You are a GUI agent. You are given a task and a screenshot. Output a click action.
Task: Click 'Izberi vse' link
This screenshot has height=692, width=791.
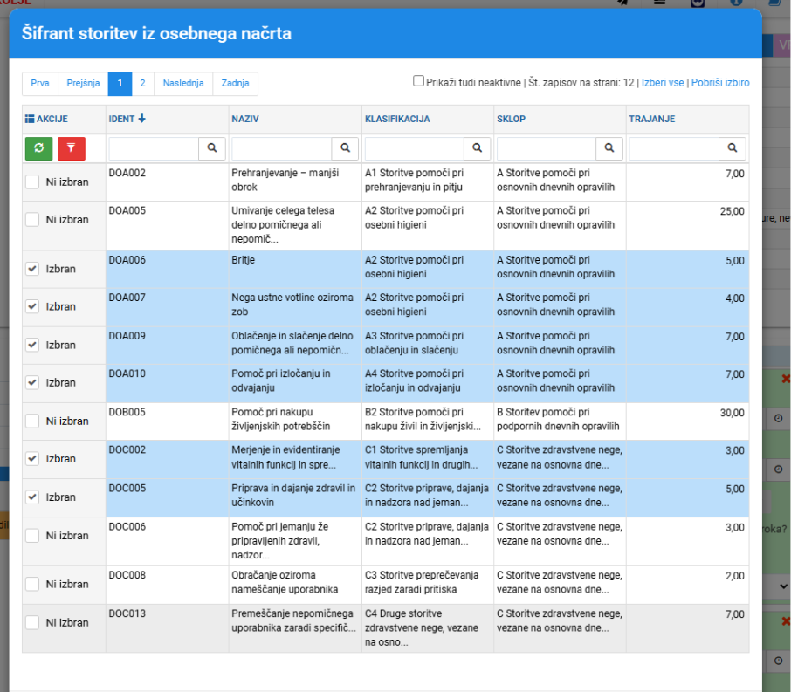coord(663,83)
